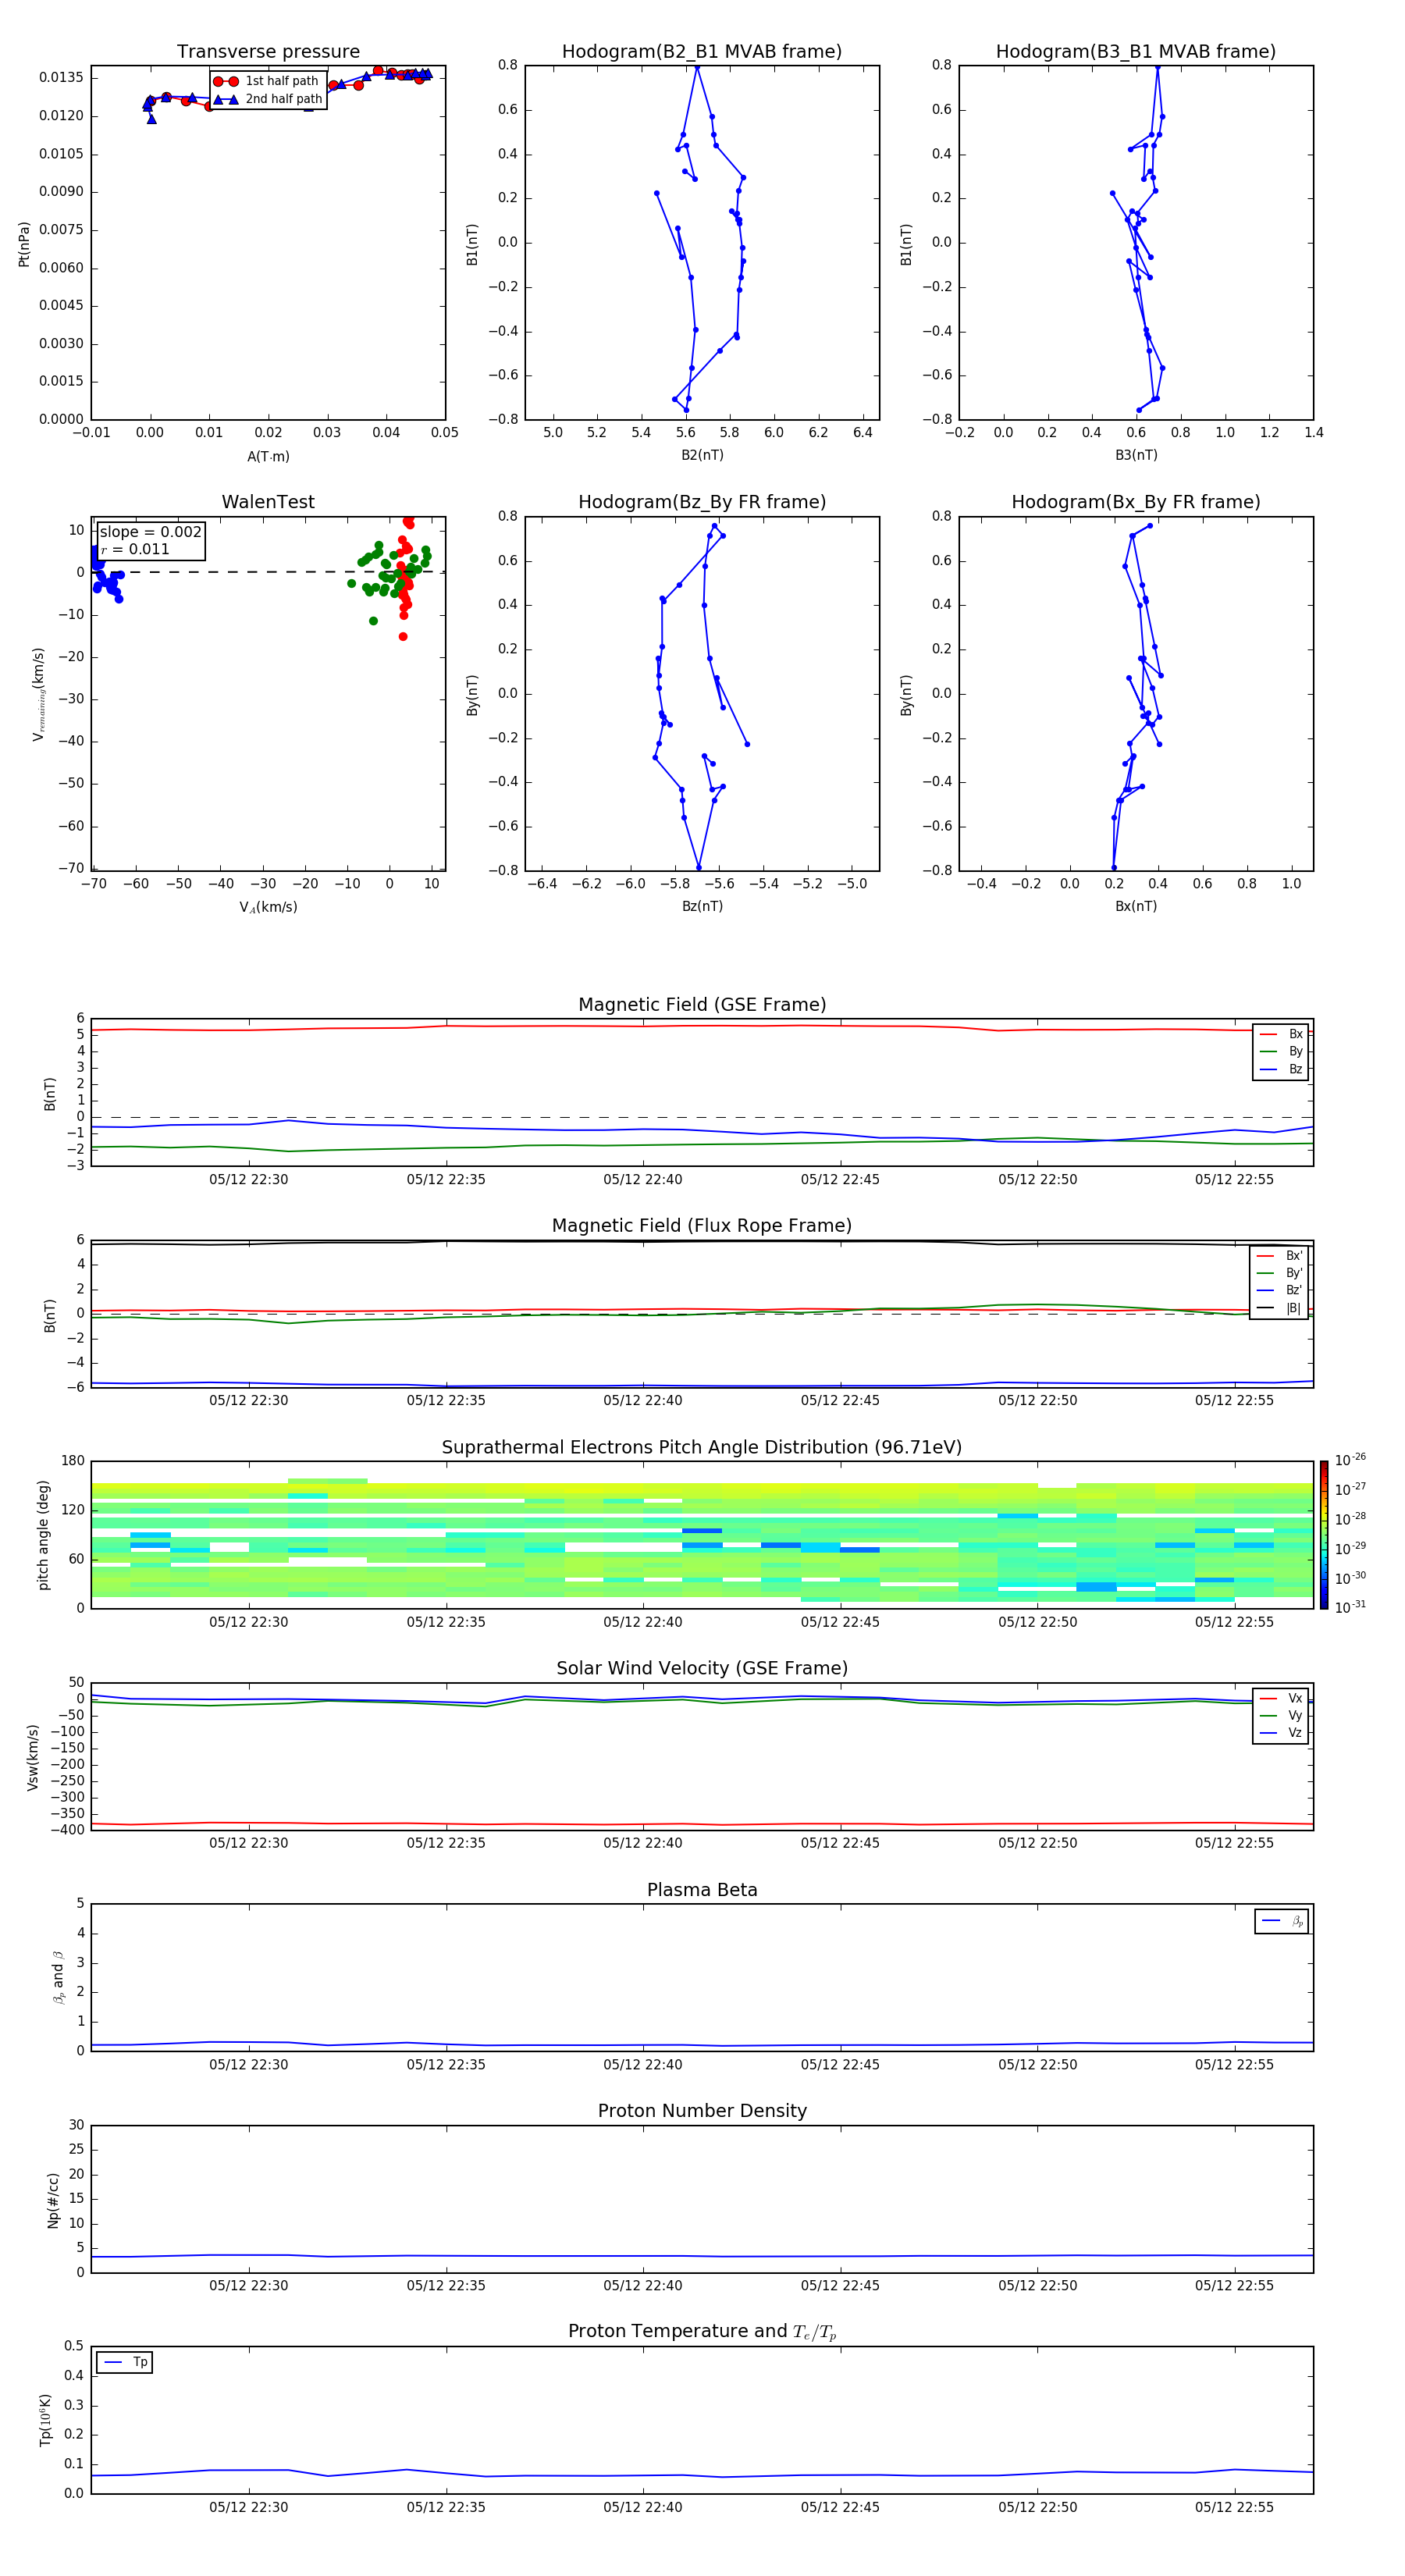Viewport: 1405px width, 2576px height.
Task: Click the B2(nT) axis label
Action: (702, 455)
